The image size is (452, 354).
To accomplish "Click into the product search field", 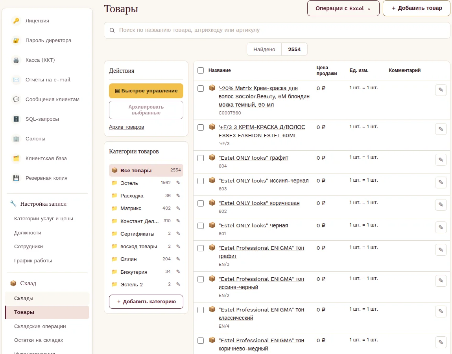I will (x=277, y=30).
